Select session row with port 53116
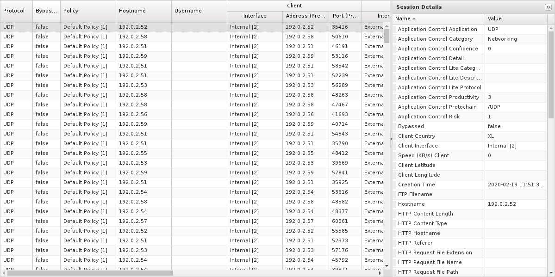 [192, 56]
